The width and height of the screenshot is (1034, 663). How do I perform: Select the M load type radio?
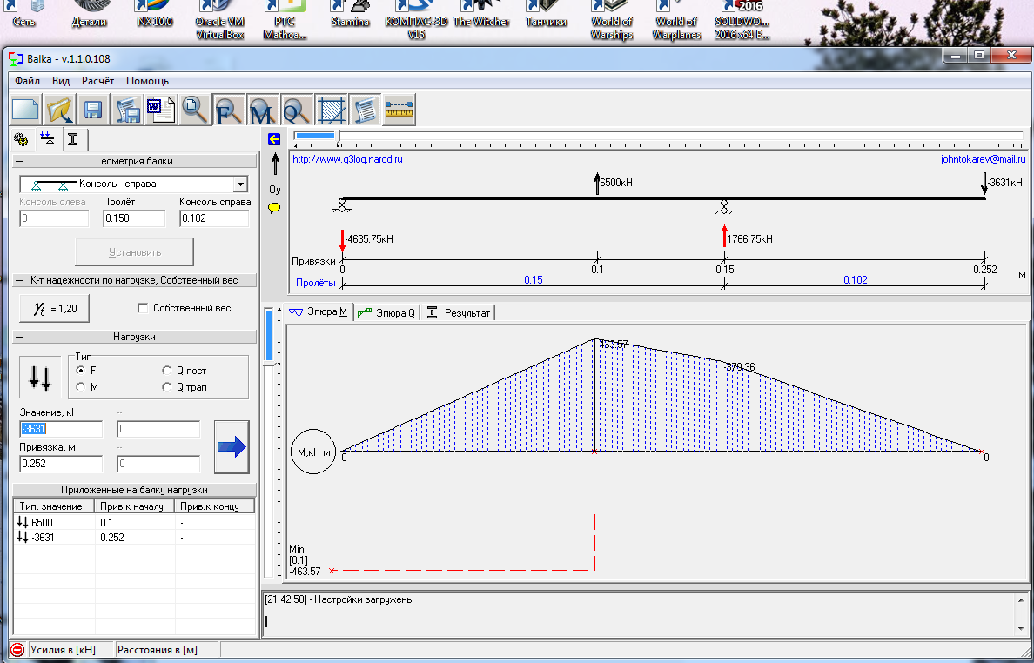click(80, 387)
